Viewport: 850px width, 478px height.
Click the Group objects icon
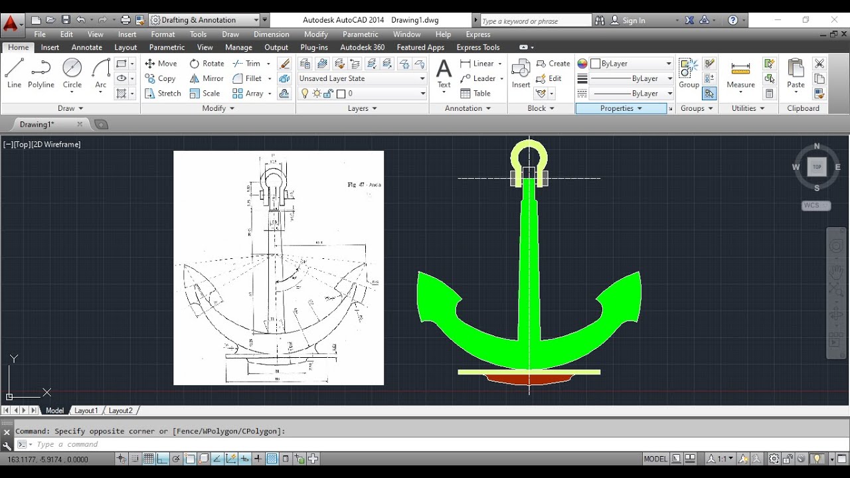(689, 73)
